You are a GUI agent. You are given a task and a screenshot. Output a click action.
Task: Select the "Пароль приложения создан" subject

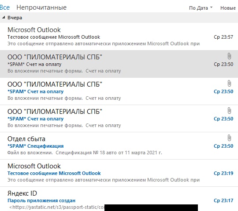(41, 200)
